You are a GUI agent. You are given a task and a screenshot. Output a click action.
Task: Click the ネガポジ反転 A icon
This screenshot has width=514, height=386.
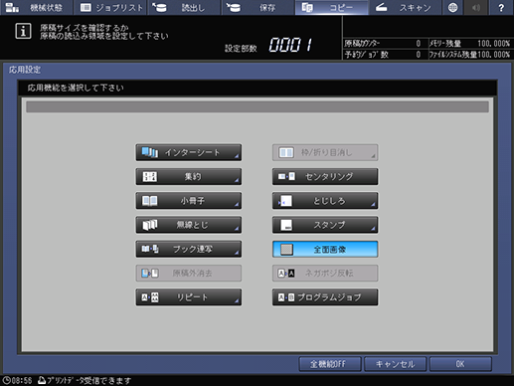[286, 274]
